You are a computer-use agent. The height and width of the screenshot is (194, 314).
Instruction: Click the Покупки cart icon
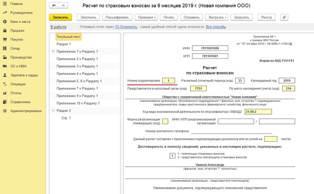point(5,40)
